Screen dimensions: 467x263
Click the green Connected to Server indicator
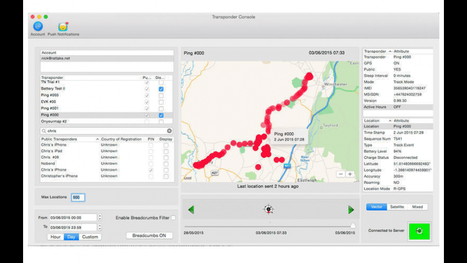click(419, 231)
